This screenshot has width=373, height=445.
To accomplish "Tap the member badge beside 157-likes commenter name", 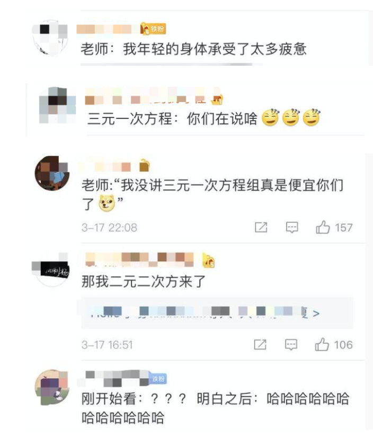I will 145,165.
